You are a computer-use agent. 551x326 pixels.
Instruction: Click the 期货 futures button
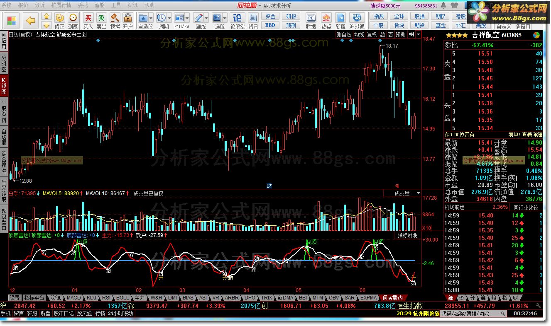point(420,25)
